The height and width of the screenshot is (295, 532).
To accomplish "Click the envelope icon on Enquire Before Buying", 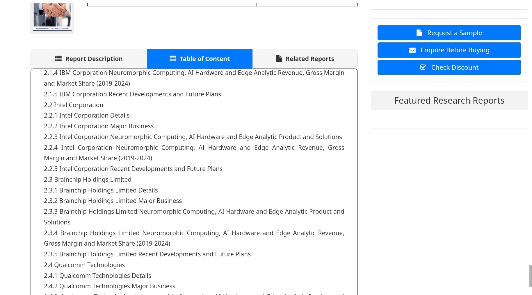I will (412, 50).
